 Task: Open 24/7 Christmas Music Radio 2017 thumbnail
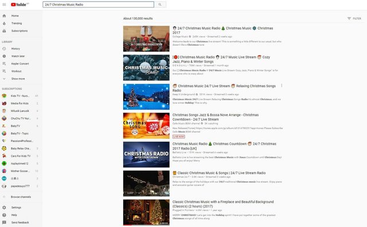pyautogui.click(x=146, y=38)
